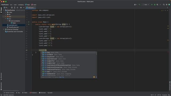Collapse the HowToJava root node
Viewport: 171px width, 96px height.
point(4,10)
